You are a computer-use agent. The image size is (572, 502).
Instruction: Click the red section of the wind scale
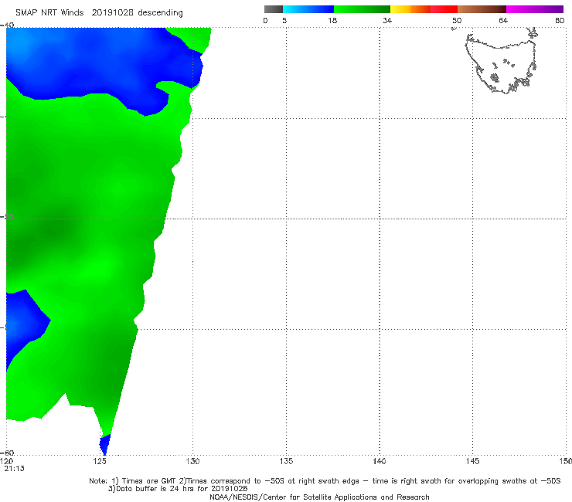pyautogui.click(x=444, y=9)
